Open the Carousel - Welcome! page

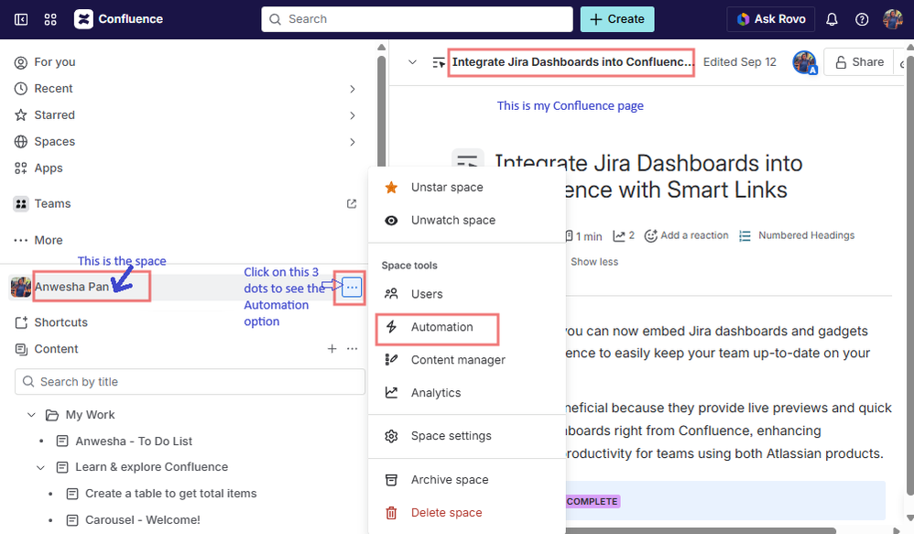click(x=142, y=520)
